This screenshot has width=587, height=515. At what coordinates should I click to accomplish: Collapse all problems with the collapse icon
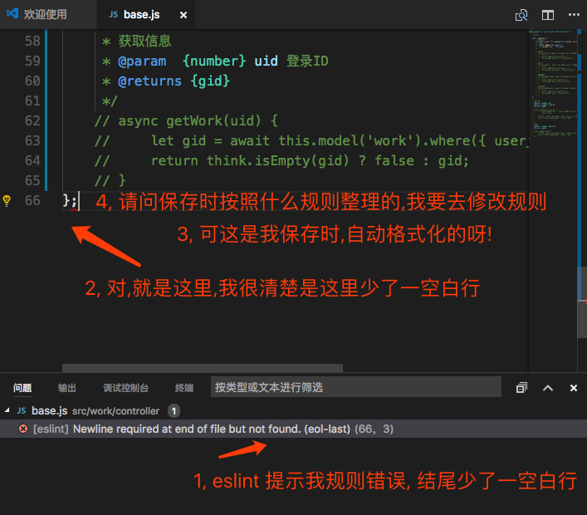click(521, 388)
